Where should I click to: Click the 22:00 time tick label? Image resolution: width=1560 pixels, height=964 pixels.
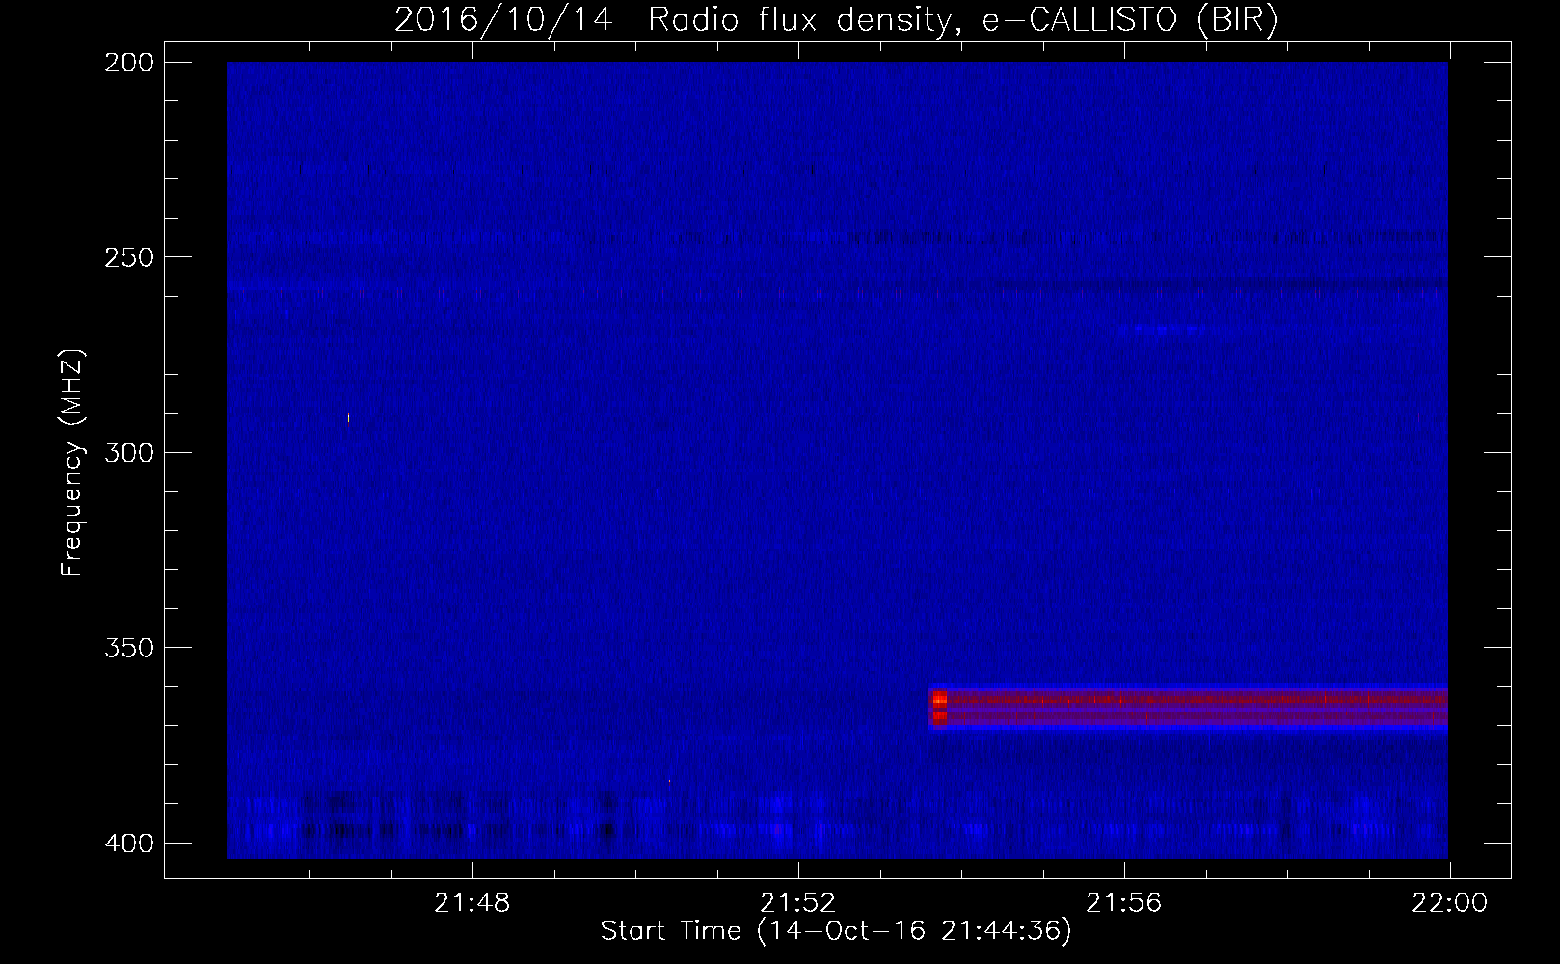tap(1449, 904)
